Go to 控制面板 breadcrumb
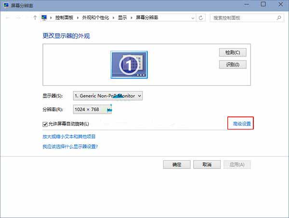 tap(64, 18)
